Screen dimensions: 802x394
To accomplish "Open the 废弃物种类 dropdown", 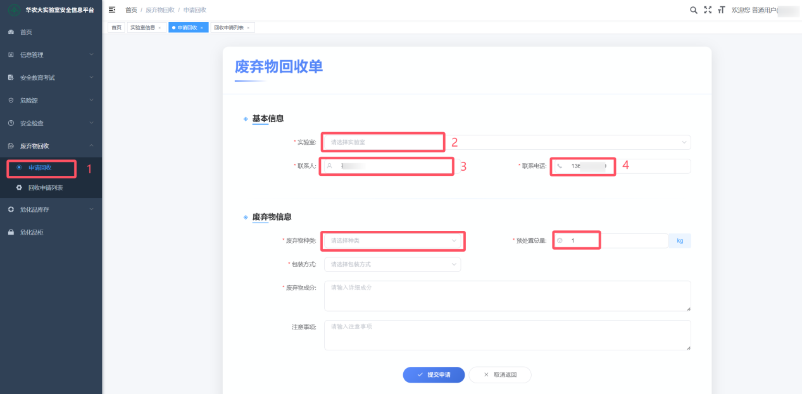I will pyautogui.click(x=392, y=240).
